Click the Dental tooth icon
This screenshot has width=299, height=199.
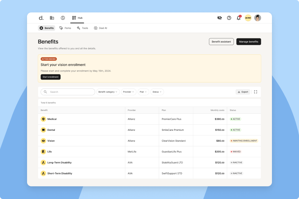coord(43,130)
